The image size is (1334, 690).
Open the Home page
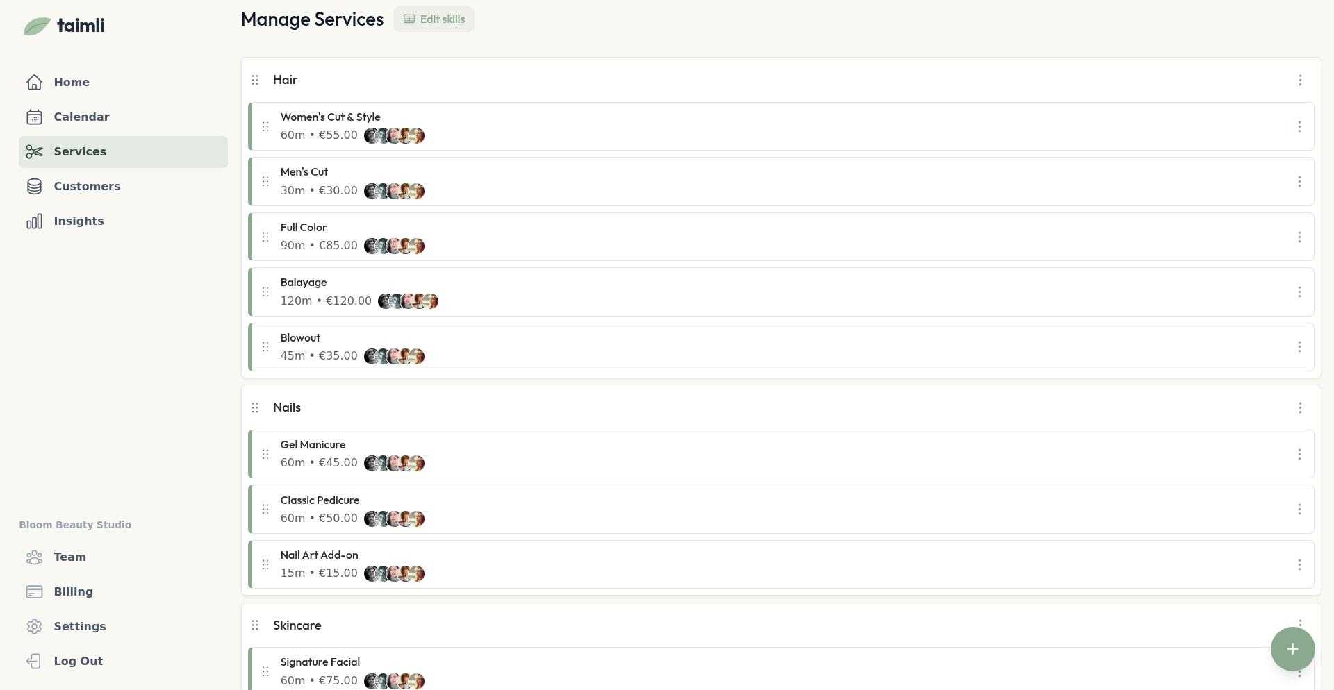(x=72, y=83)
